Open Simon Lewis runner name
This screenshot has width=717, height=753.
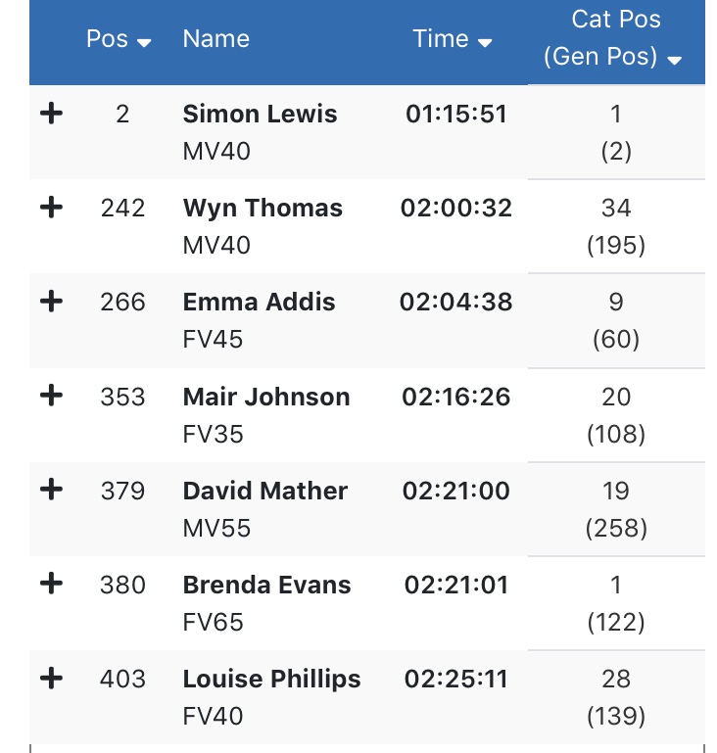coord(260,114)
